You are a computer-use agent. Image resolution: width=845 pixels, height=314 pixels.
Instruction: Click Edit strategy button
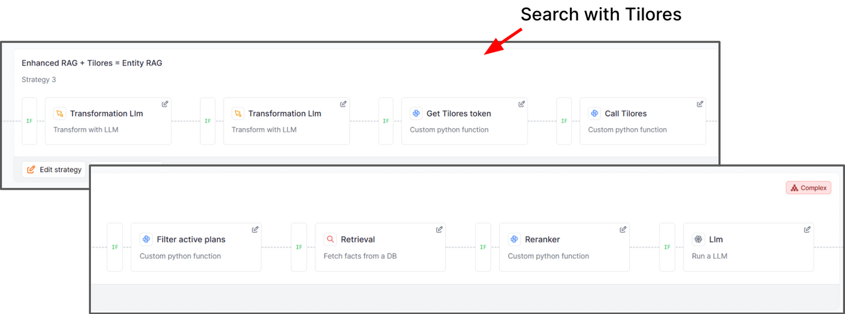54,170
